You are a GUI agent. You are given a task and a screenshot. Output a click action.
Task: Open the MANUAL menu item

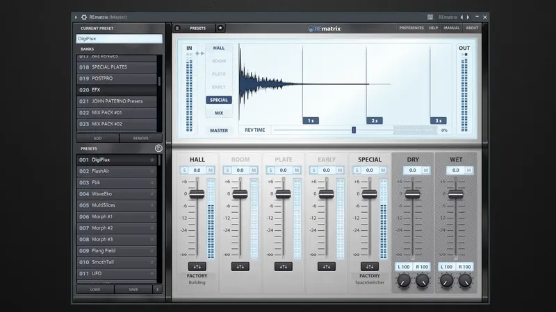451,28
